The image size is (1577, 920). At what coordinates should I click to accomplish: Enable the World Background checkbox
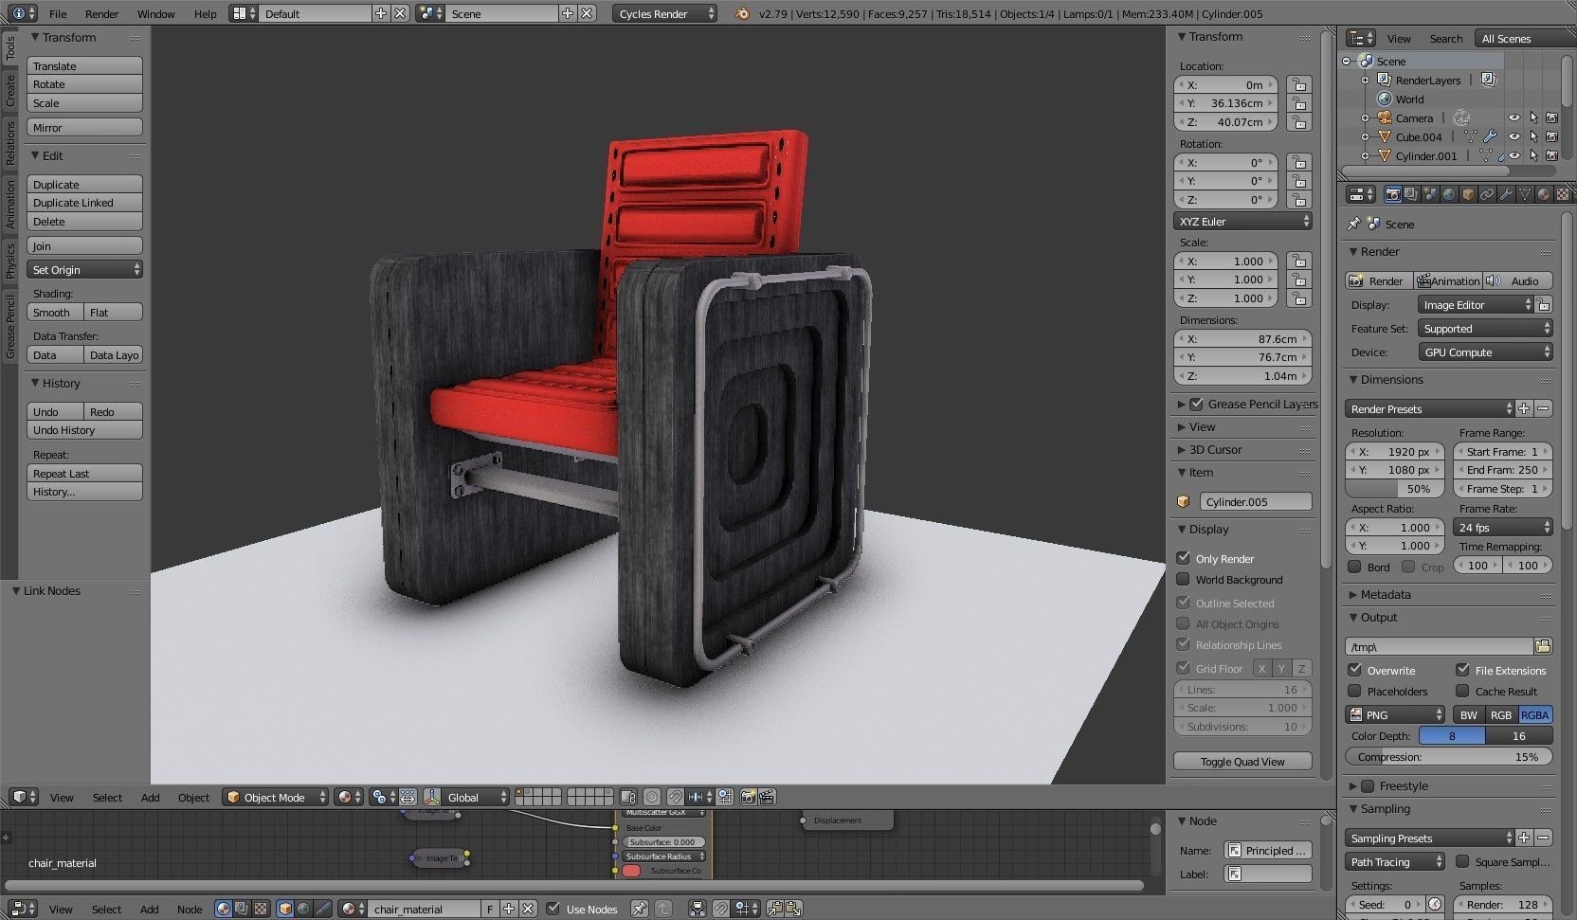click(1183, 579)
